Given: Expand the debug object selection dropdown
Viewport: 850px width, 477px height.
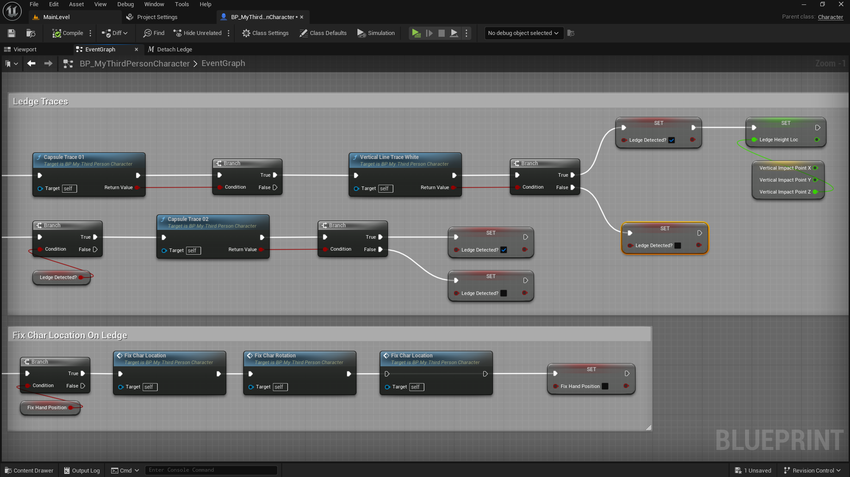Looking at the screenshot, I should [x=523, y=33].
